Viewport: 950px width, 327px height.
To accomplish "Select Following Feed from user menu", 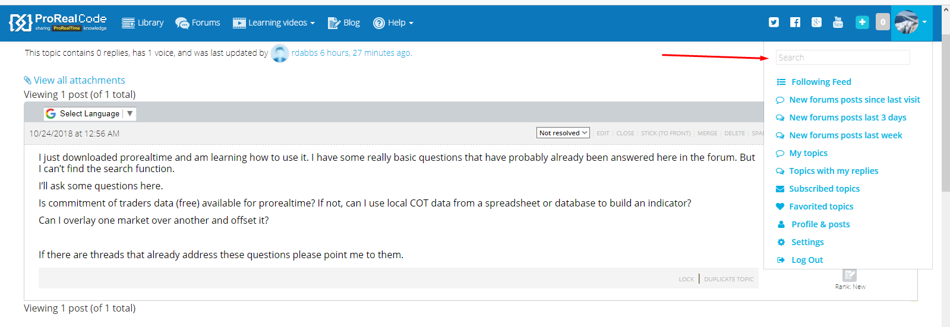I will pyautogui.click(x=821, y=82).
